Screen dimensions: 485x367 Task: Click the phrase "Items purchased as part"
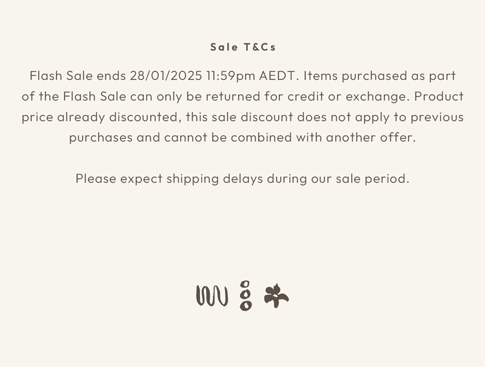coord(379,76)
